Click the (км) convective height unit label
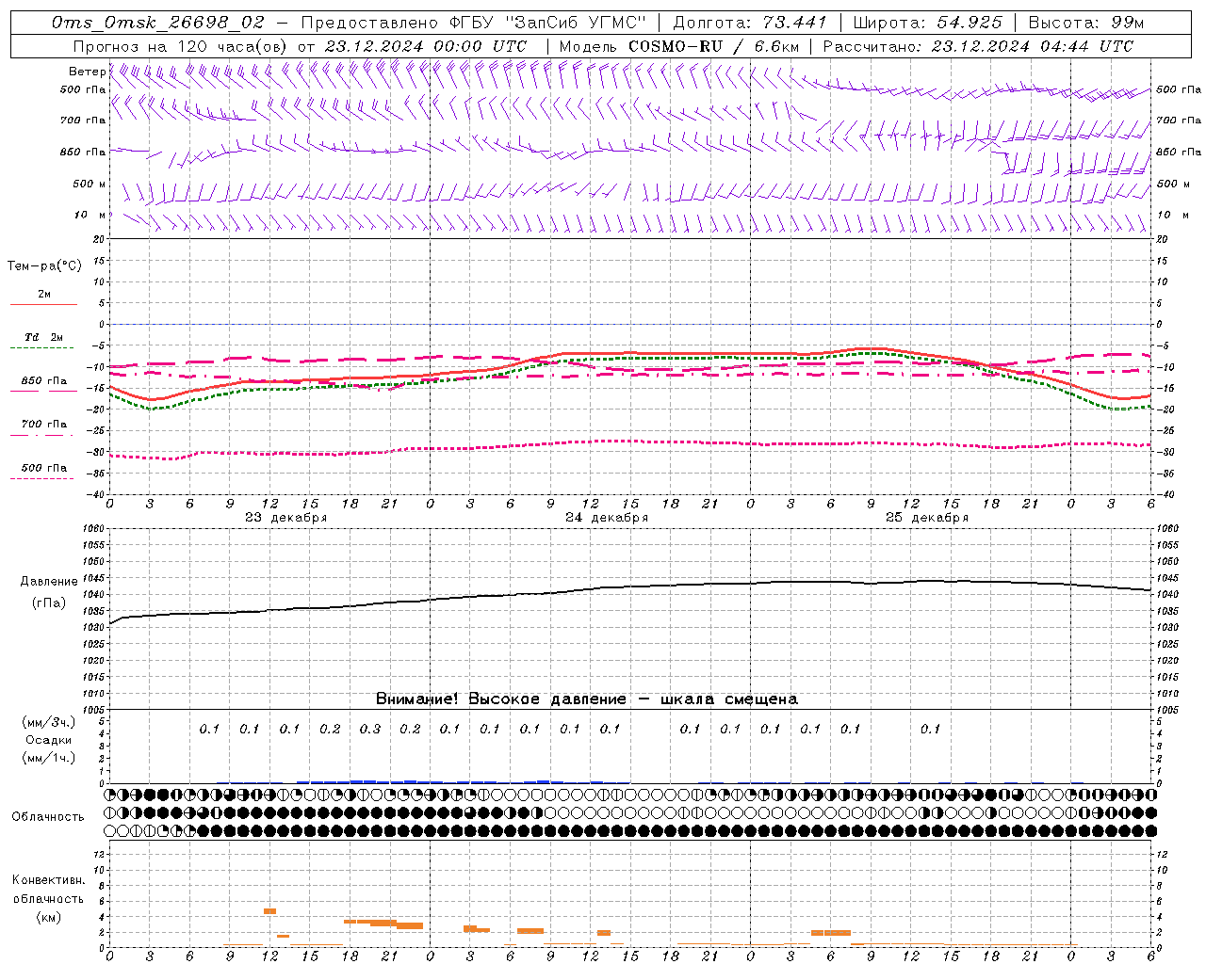 [x=48, y=917]
